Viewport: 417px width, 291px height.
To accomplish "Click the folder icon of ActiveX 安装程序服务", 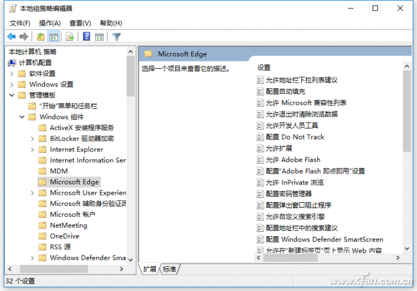I will [42, 128].
